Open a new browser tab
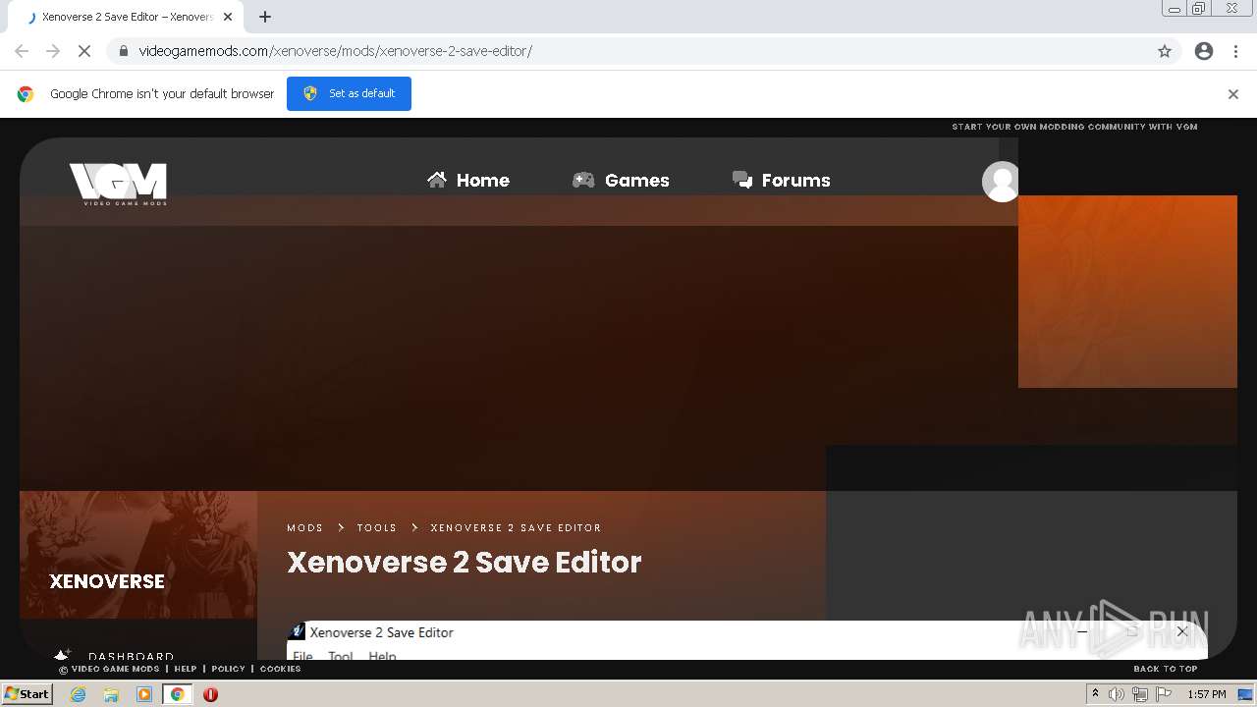1257x707 pixels. pos(265,17)
